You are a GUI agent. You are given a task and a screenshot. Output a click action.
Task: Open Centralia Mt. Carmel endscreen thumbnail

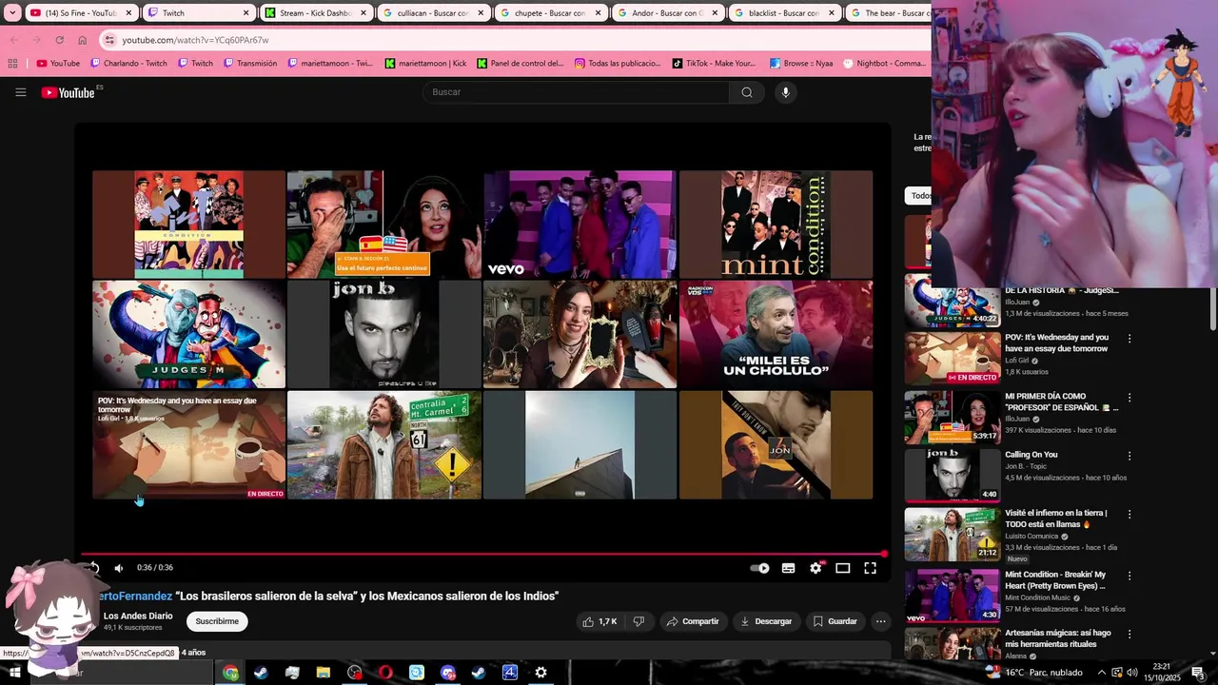pyautogui.click(x=384, y=445)
